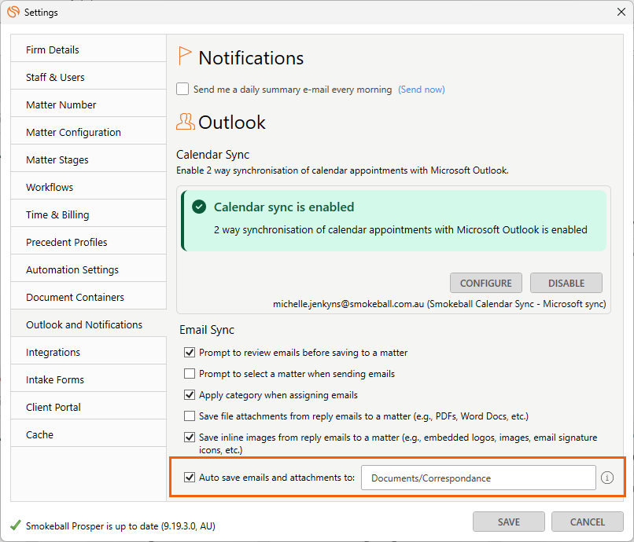This screenshot has height=542, width=634.
Task: Open Time & Billing settings
Action: (x=89, y=214)
